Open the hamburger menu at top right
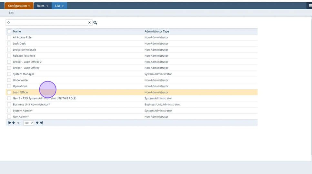This screenshot has width=312, height=174. click(310, 6)
